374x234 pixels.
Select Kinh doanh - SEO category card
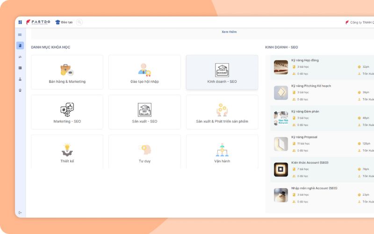pyautogui.click(x=222, y=72)
